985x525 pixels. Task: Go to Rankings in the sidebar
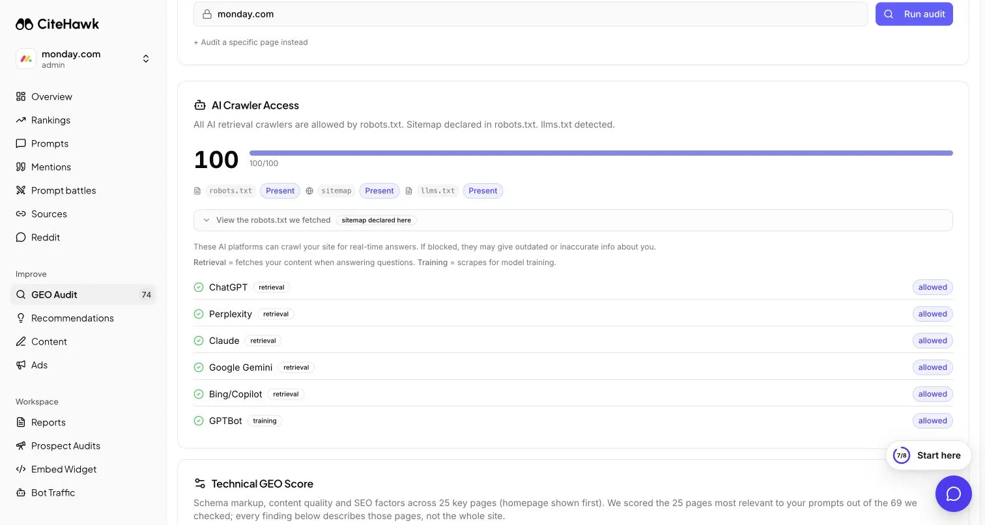tap(83, 120)
